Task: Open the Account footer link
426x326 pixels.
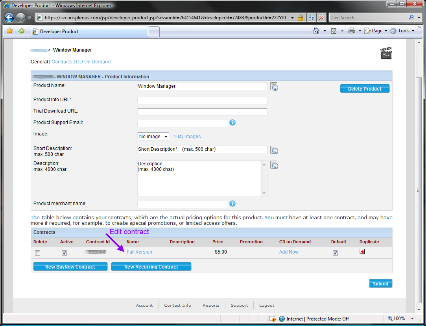Action: click(x=144, y=306)
